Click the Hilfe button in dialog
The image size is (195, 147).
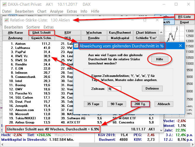pyautogui.click(x=160, y=59)
